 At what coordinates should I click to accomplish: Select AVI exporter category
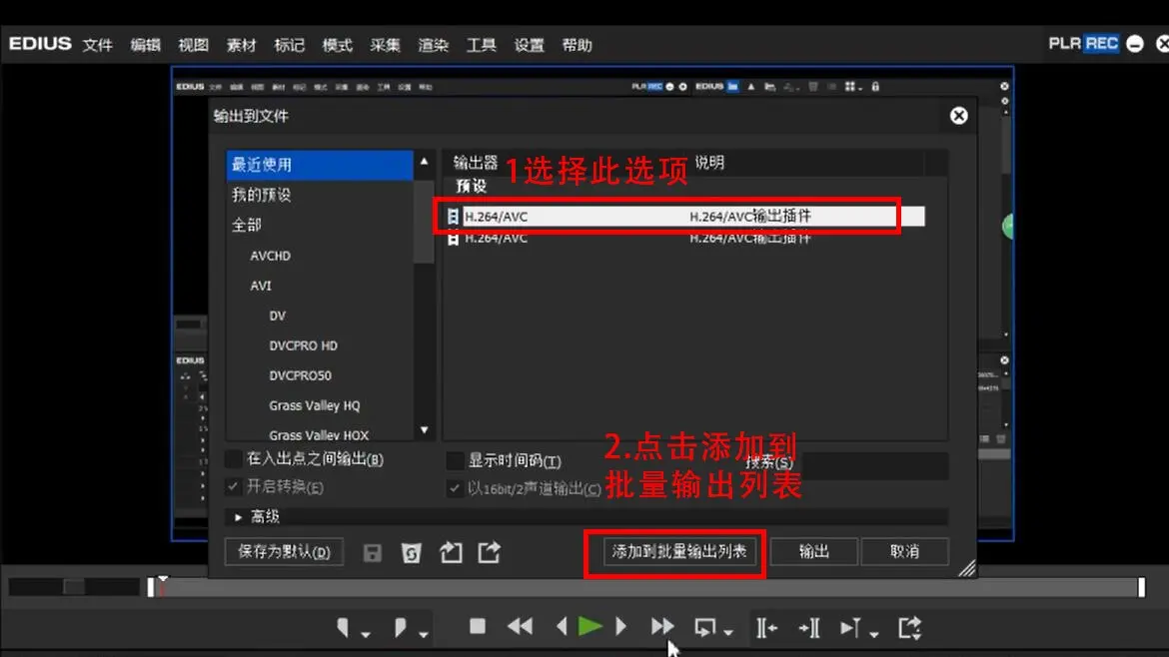tap(261, 286)
